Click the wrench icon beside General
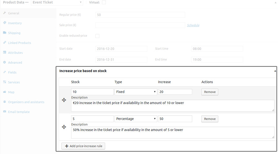The width and height of the screenshot is (278, 154). pyautogui.click(x=5, y=13)
